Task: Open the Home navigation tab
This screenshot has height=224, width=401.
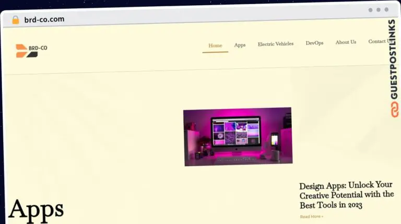Action: pos(215,45)
